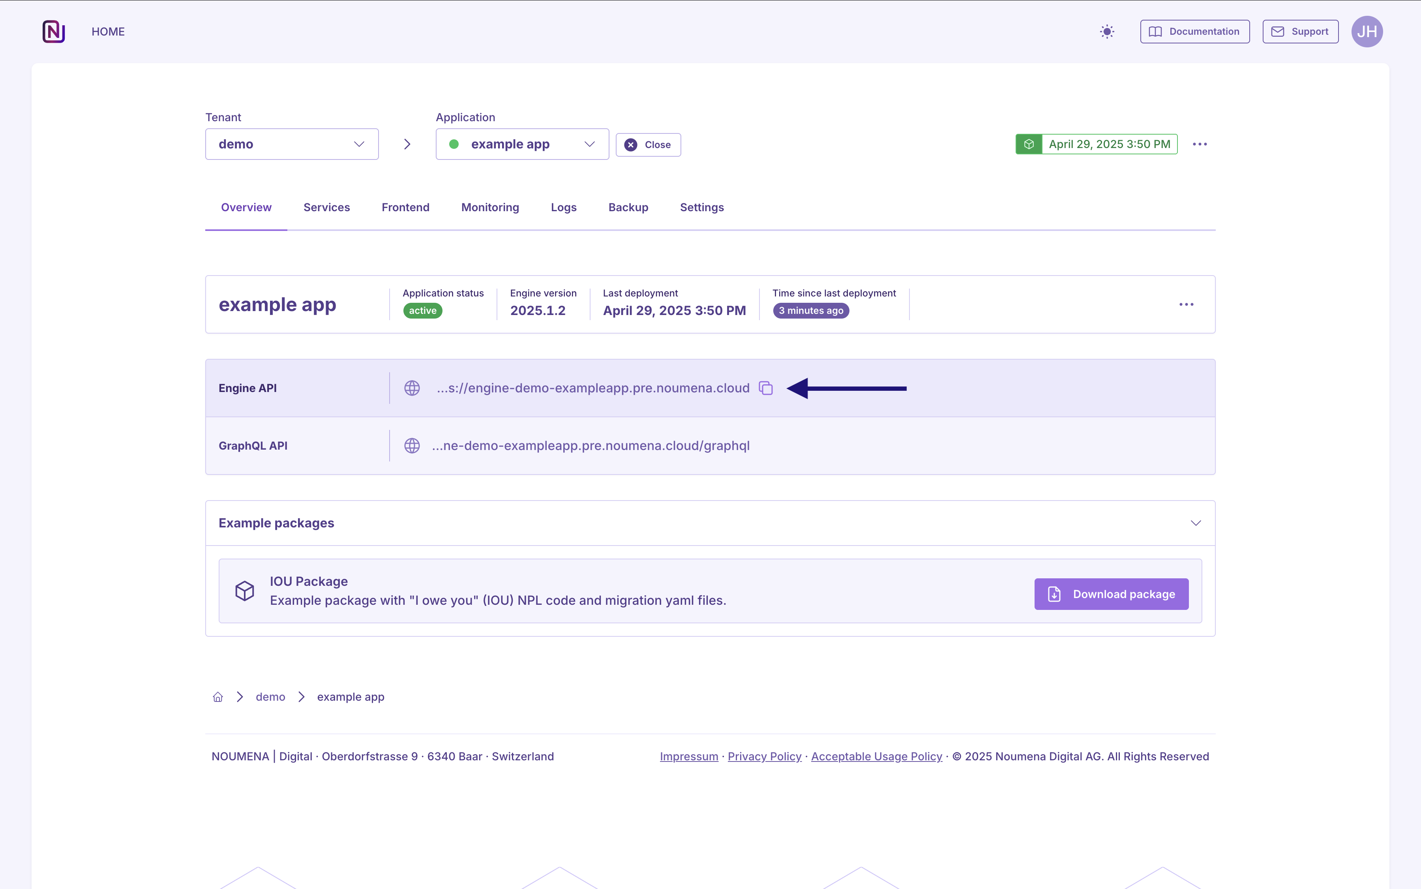1421x889 pixels.
Task: Collapse the Example packages section chevron
Action: point(1195,523)
